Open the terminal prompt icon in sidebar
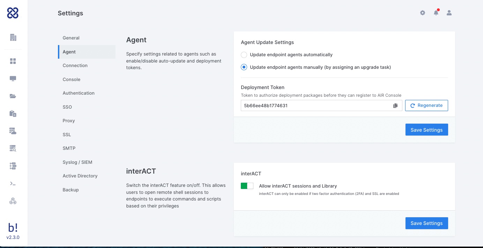The width and height of the screenshot is (483, 248). [x=13, y=184]
